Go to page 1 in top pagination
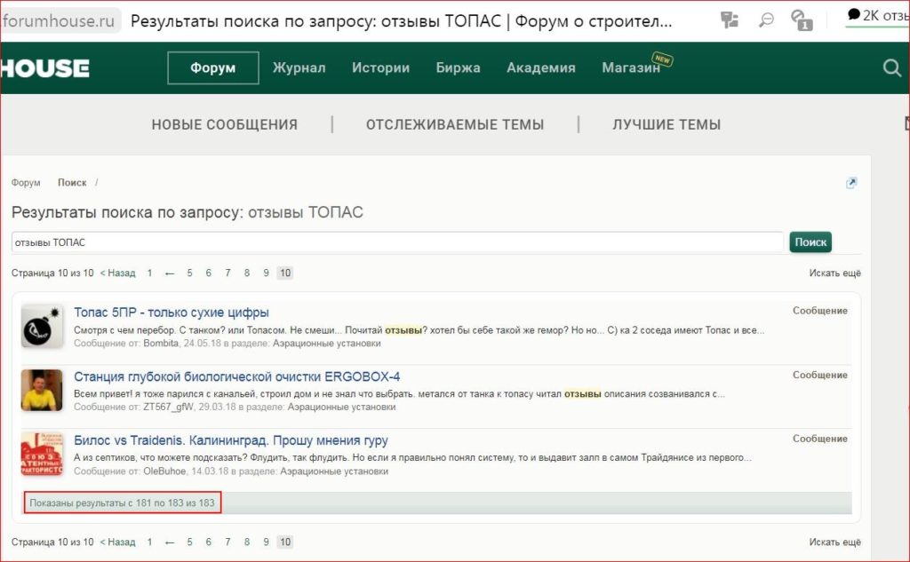The image size is (910, 562). [x=149, y=273]
